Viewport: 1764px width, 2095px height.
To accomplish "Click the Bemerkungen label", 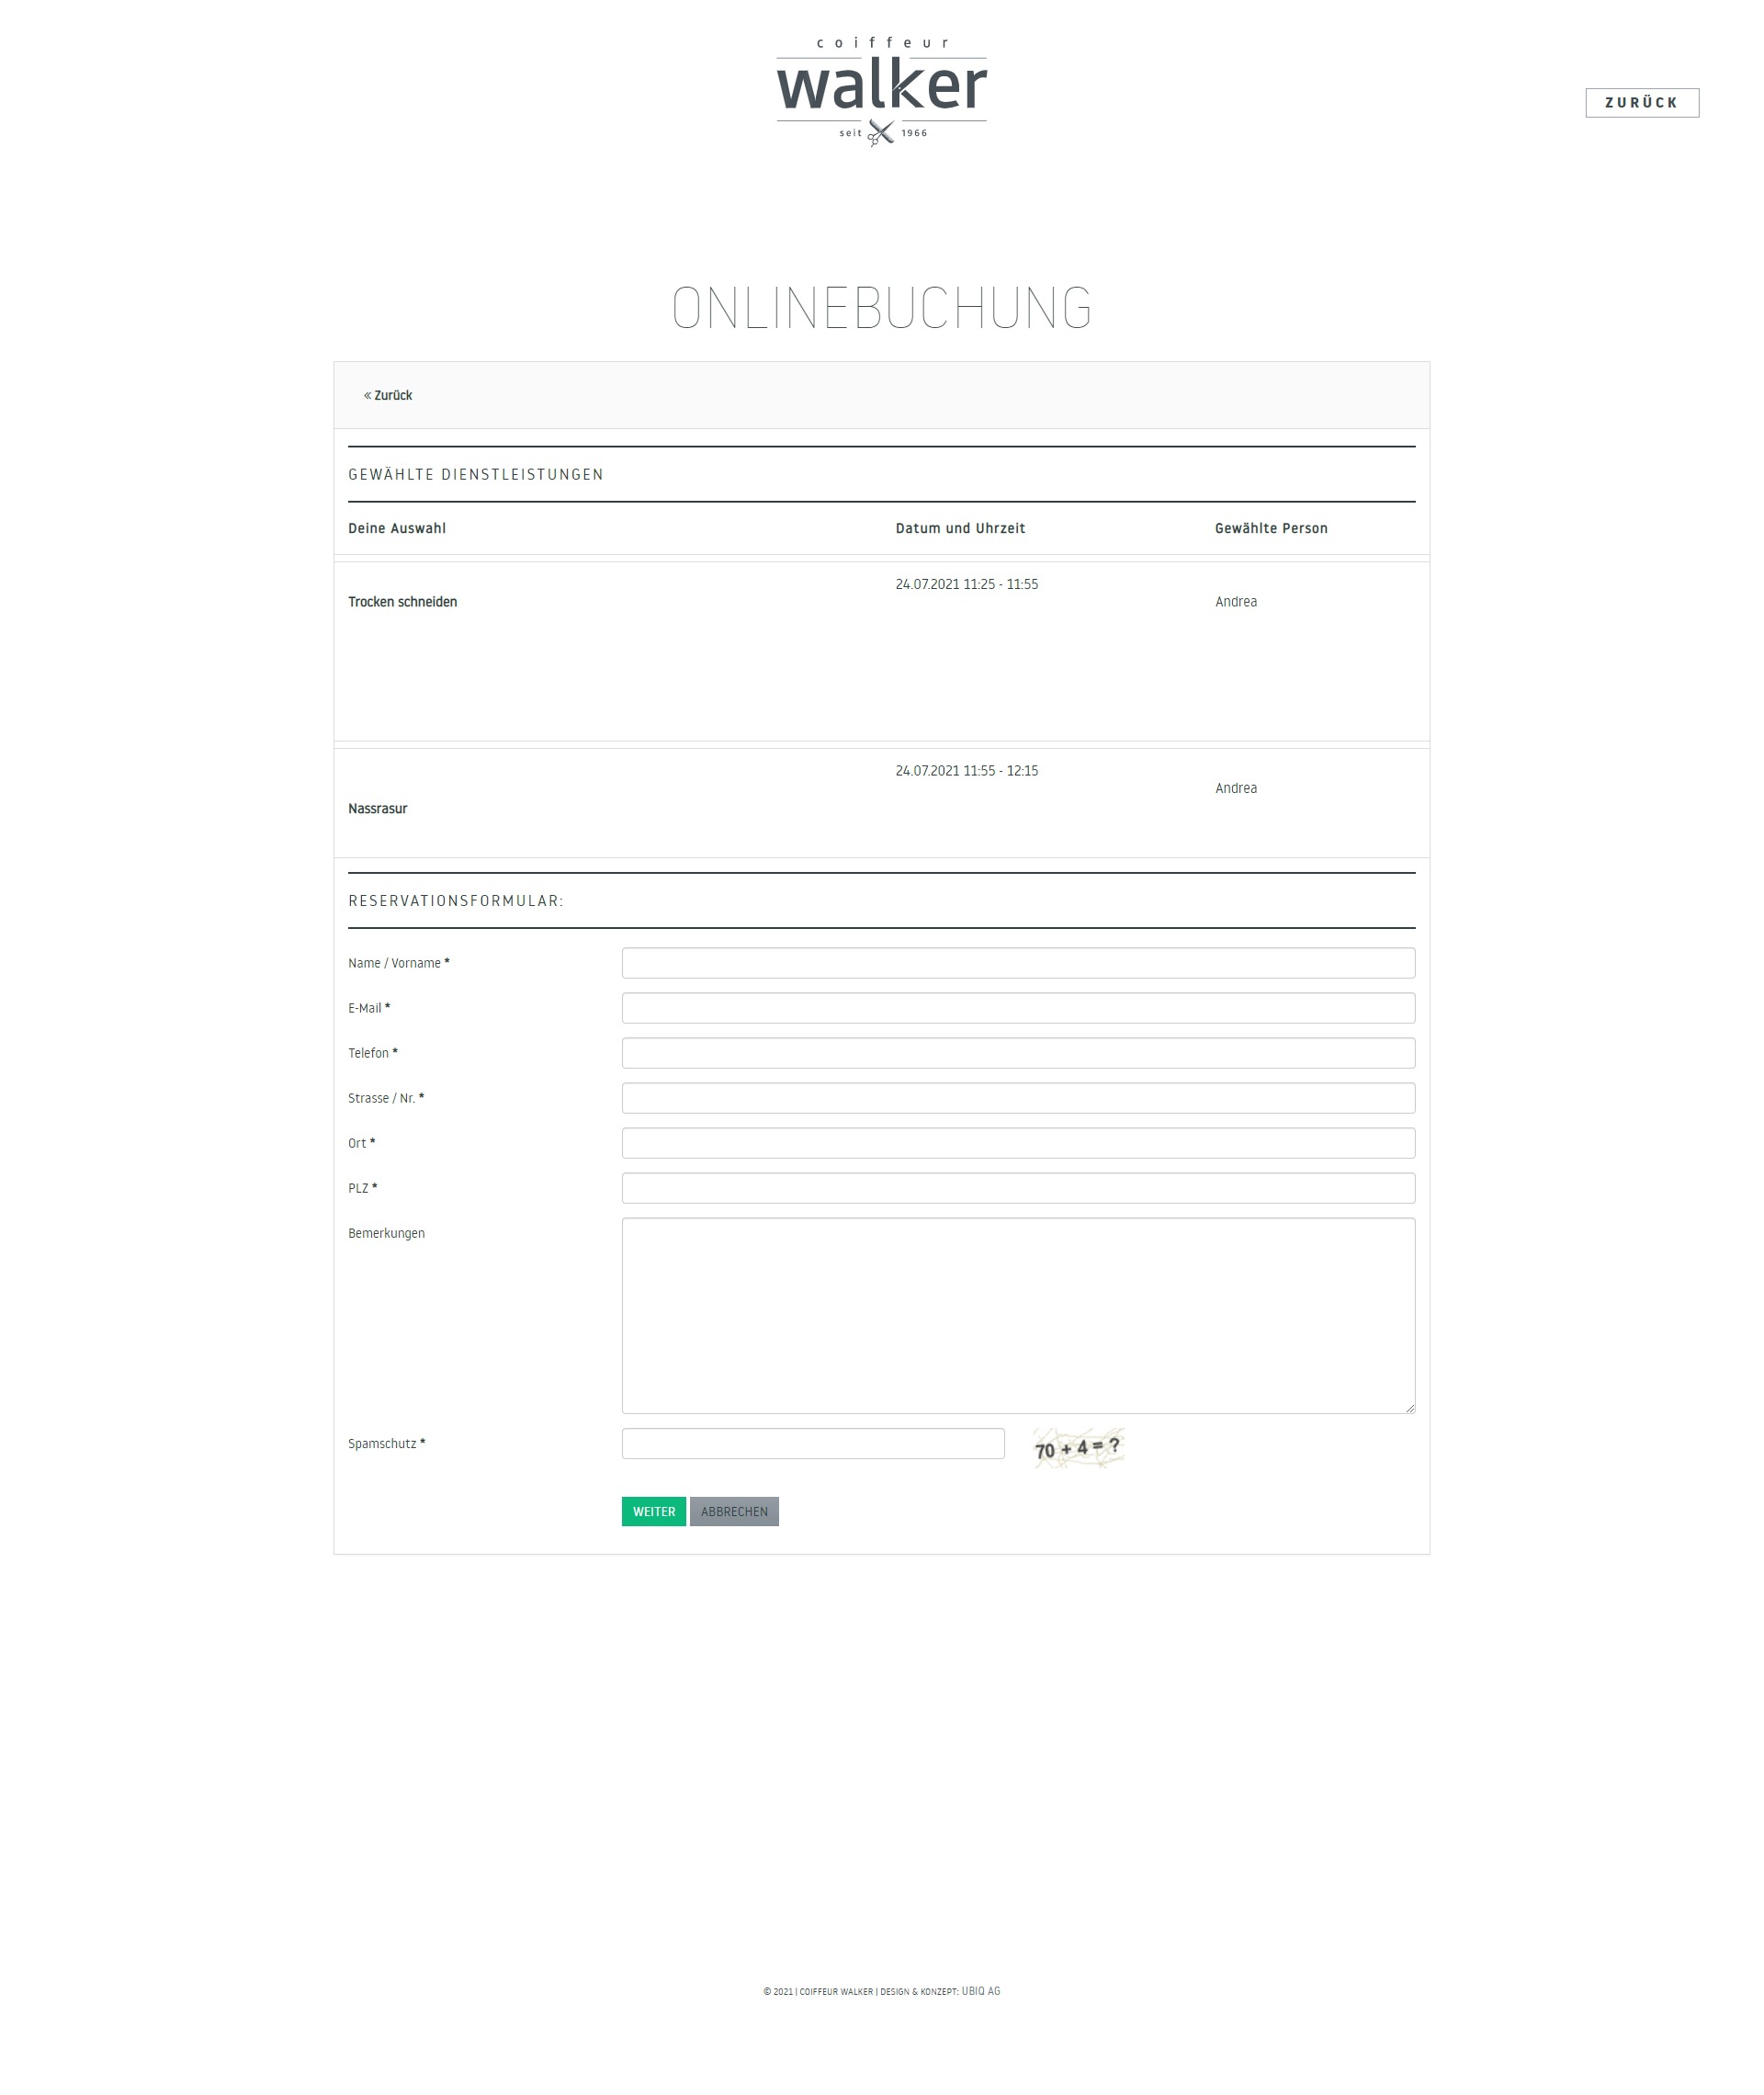I will (386, 1233).
